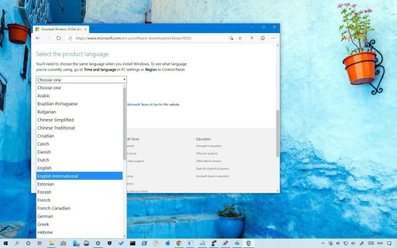Screen dimensions: 397x248
Task: Open the Choose one language dropdown
Action: [x=81, y=80]
